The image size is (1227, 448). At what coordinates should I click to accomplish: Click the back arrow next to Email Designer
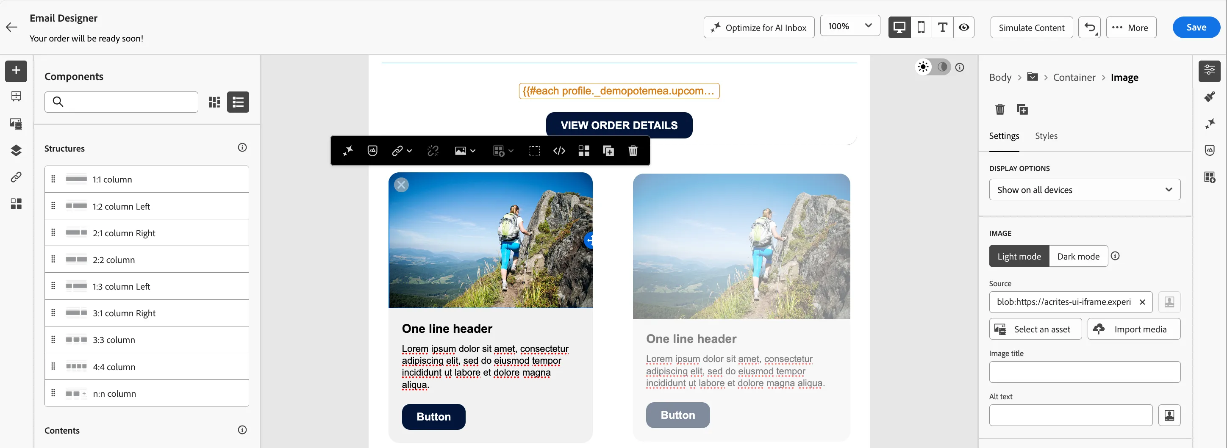click(x=12, y=27)
